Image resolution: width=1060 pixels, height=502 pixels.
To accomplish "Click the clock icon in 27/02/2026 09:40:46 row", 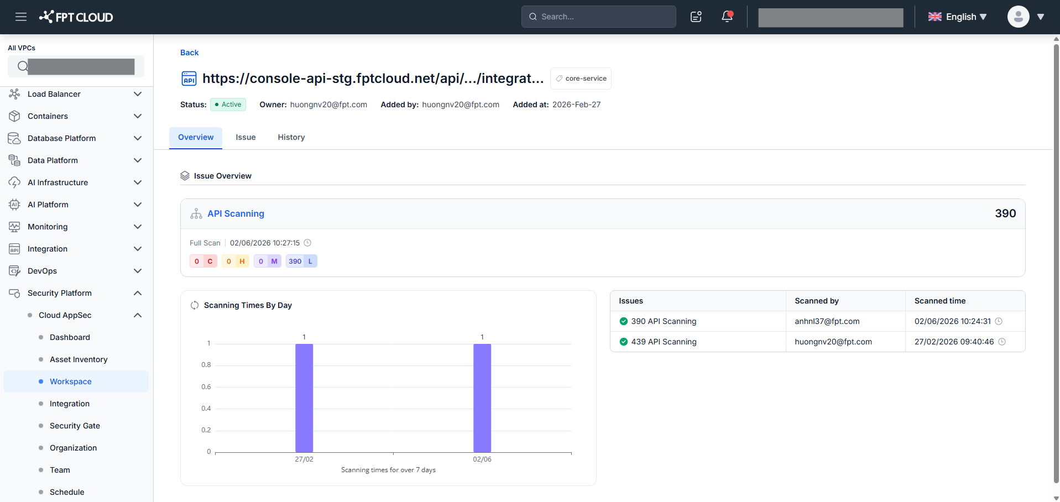I will pos(1002,342).
